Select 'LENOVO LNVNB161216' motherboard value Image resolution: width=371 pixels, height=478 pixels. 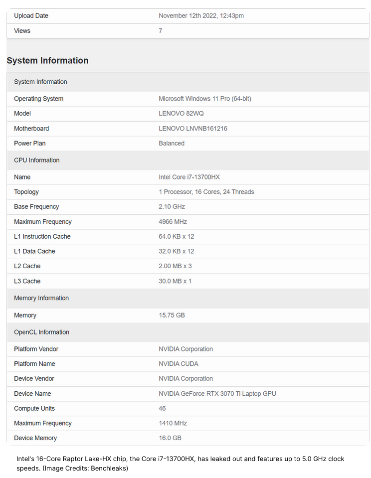[x=193, y=129]
